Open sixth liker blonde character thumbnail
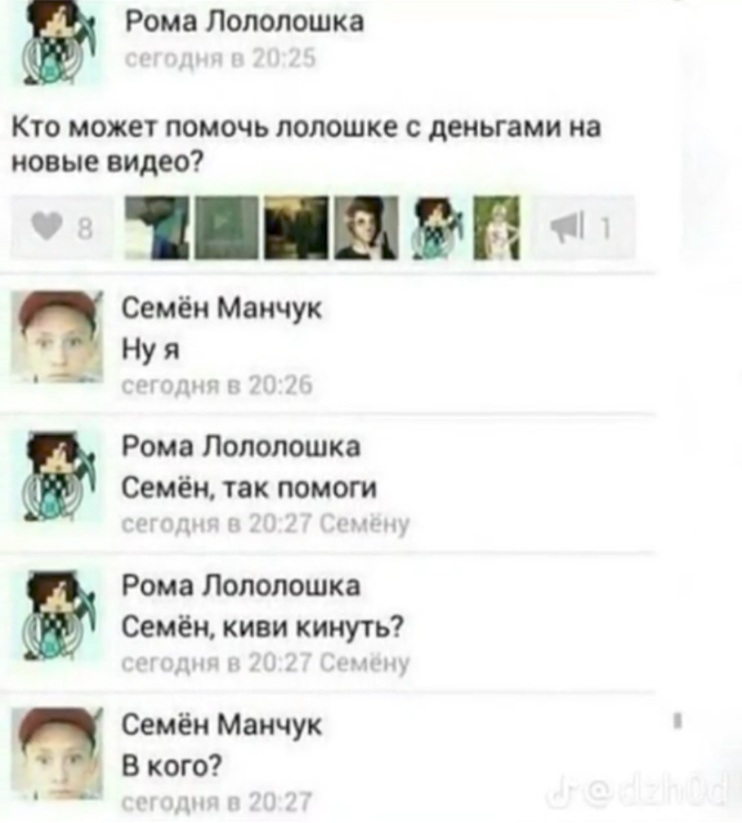The image size is (742, 823). (x=497, y=228)
